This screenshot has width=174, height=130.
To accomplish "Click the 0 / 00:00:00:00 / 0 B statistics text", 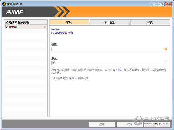I will pos(62,33).
